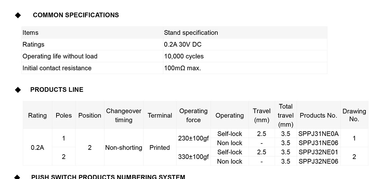387x179 pixels.
Task: Select the 'Initial contact resistance' label
Action: click(x=57, y=68)
